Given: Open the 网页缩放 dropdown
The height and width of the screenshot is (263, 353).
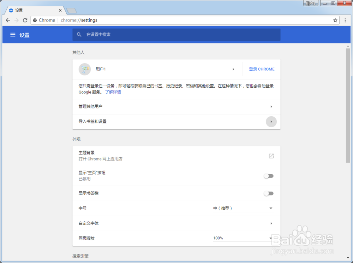Looking at the screenshot, I should pos(244,238).
